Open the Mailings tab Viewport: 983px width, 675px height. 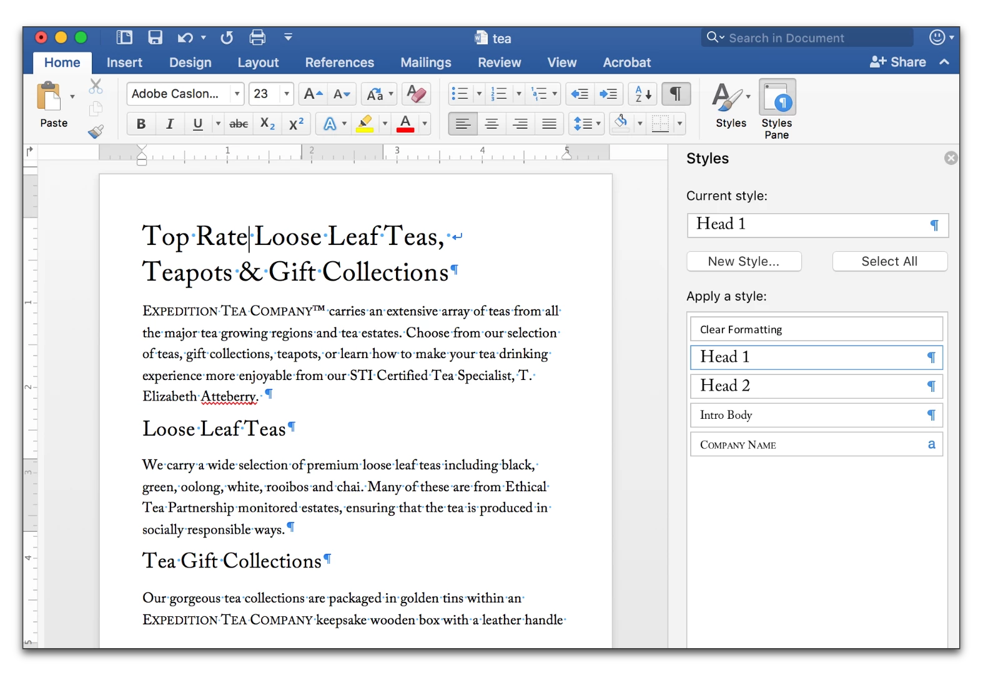pyautogui.click(x=426, y=62)
